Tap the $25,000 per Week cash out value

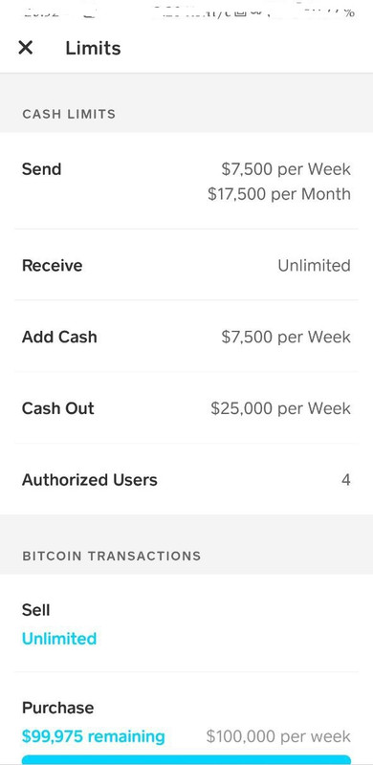tap(281, 408)
